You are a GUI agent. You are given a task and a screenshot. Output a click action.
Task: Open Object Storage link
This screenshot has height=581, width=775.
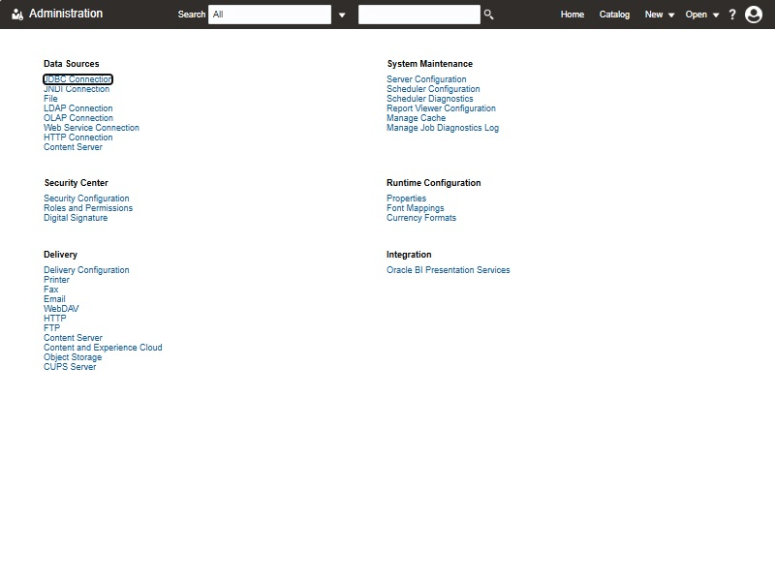click(73, 357)
